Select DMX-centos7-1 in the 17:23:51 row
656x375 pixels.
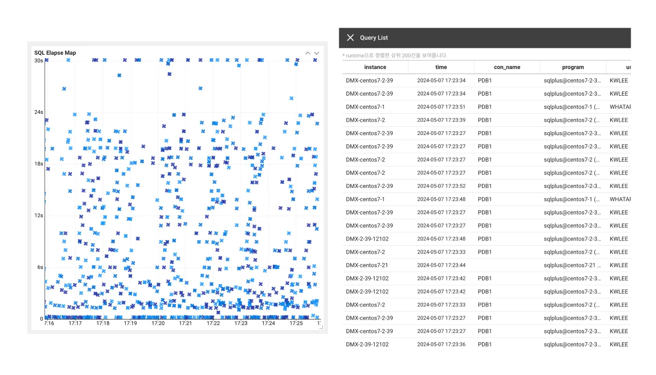pos(365,107)
